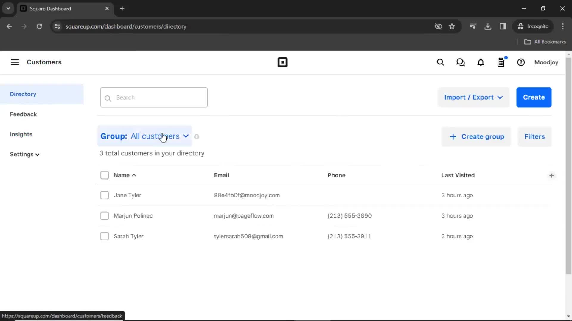Bookmark this page with star icon

(x=452, y=26)
